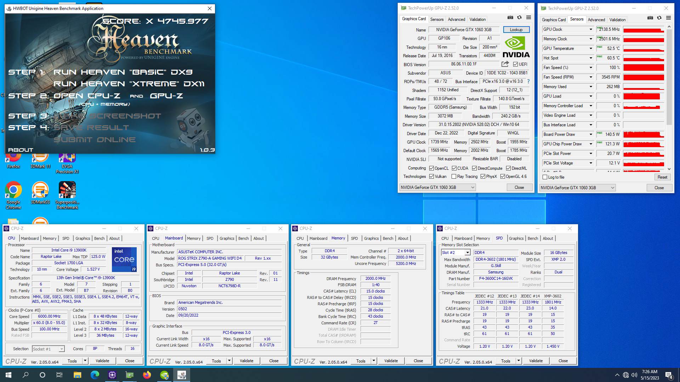Open Firefox desktop shortcut

click(13, 161)
